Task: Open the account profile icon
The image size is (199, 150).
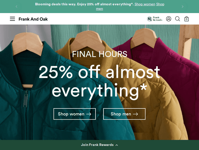Action: (168, 19)
